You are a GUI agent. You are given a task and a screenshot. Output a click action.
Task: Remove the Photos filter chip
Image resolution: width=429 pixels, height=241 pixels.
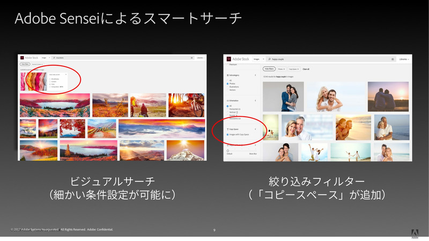[284, 69]
